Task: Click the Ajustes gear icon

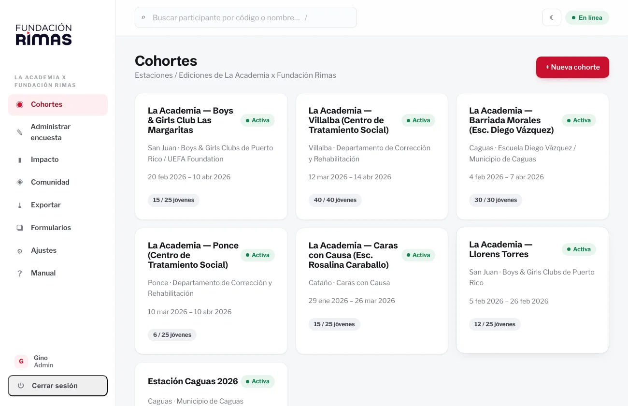Action: [x=20, y=251]
